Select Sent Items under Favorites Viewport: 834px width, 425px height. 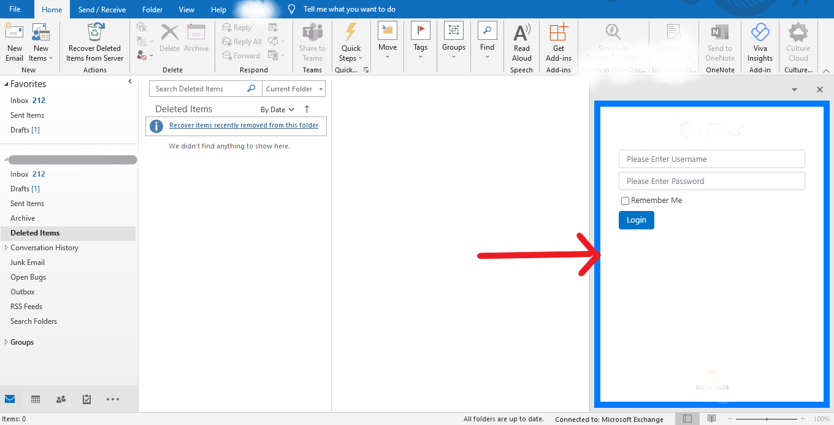tap(27, 115)
